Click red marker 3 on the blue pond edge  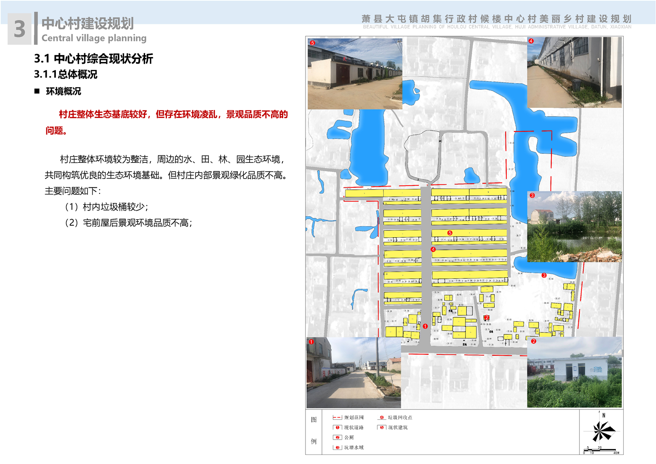coord(544,275)
